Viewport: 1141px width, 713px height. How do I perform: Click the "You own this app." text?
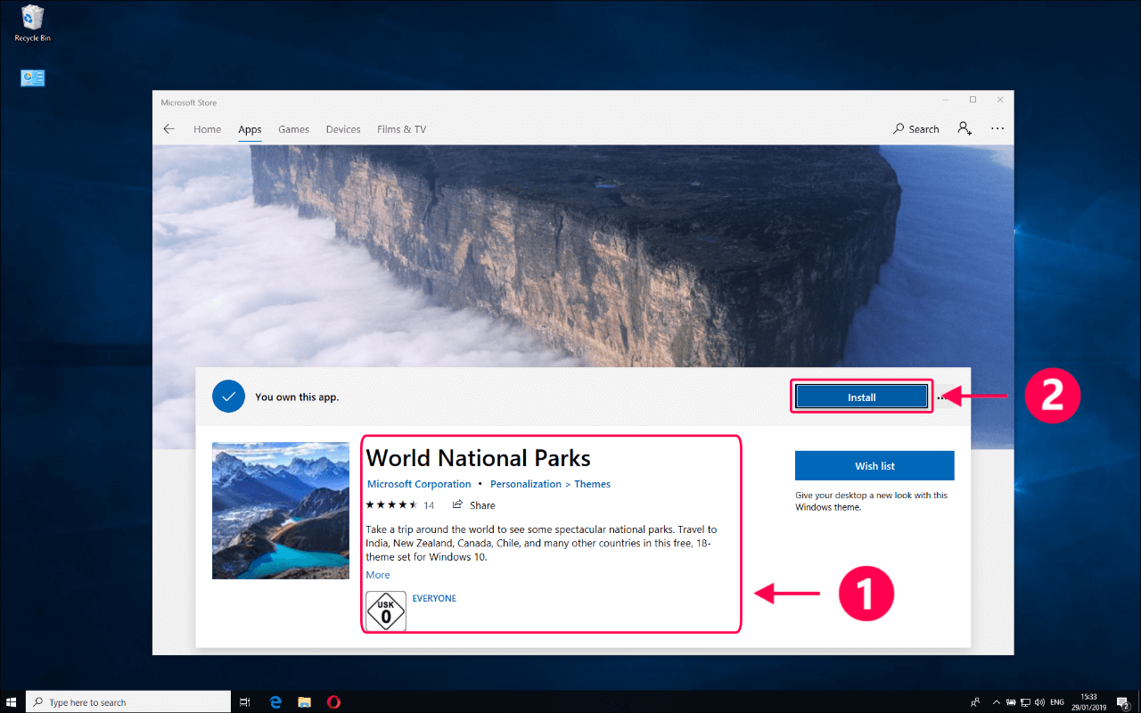coord(297,397)
